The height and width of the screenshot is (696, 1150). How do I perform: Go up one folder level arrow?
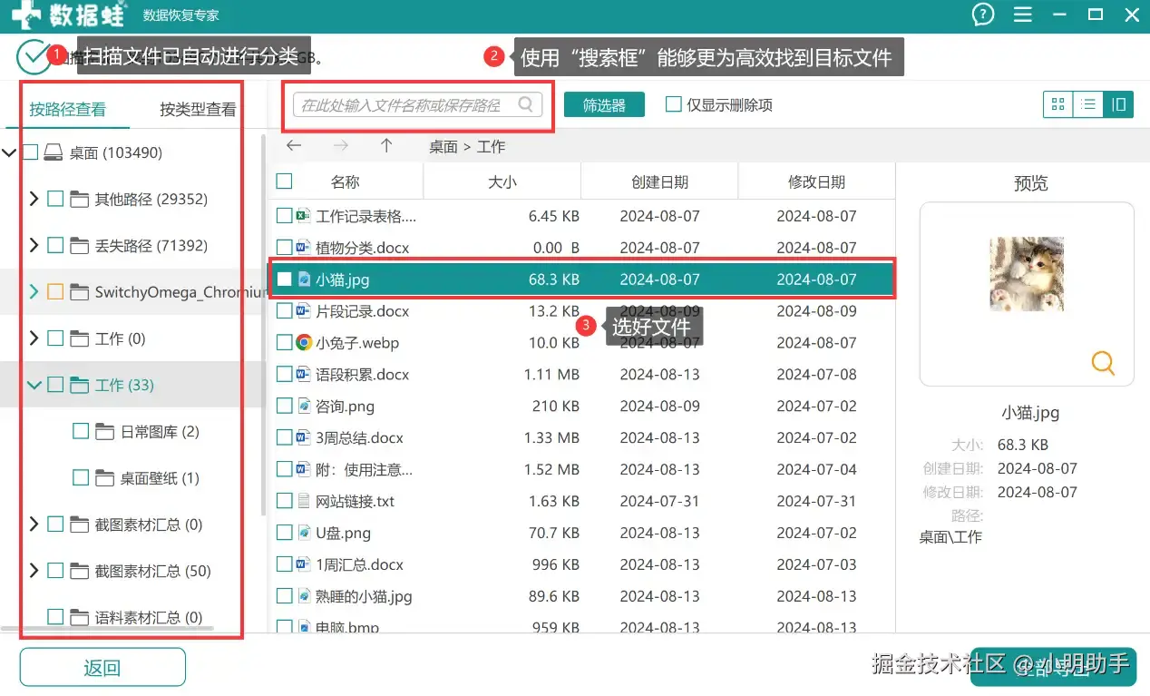pos(386,146)
